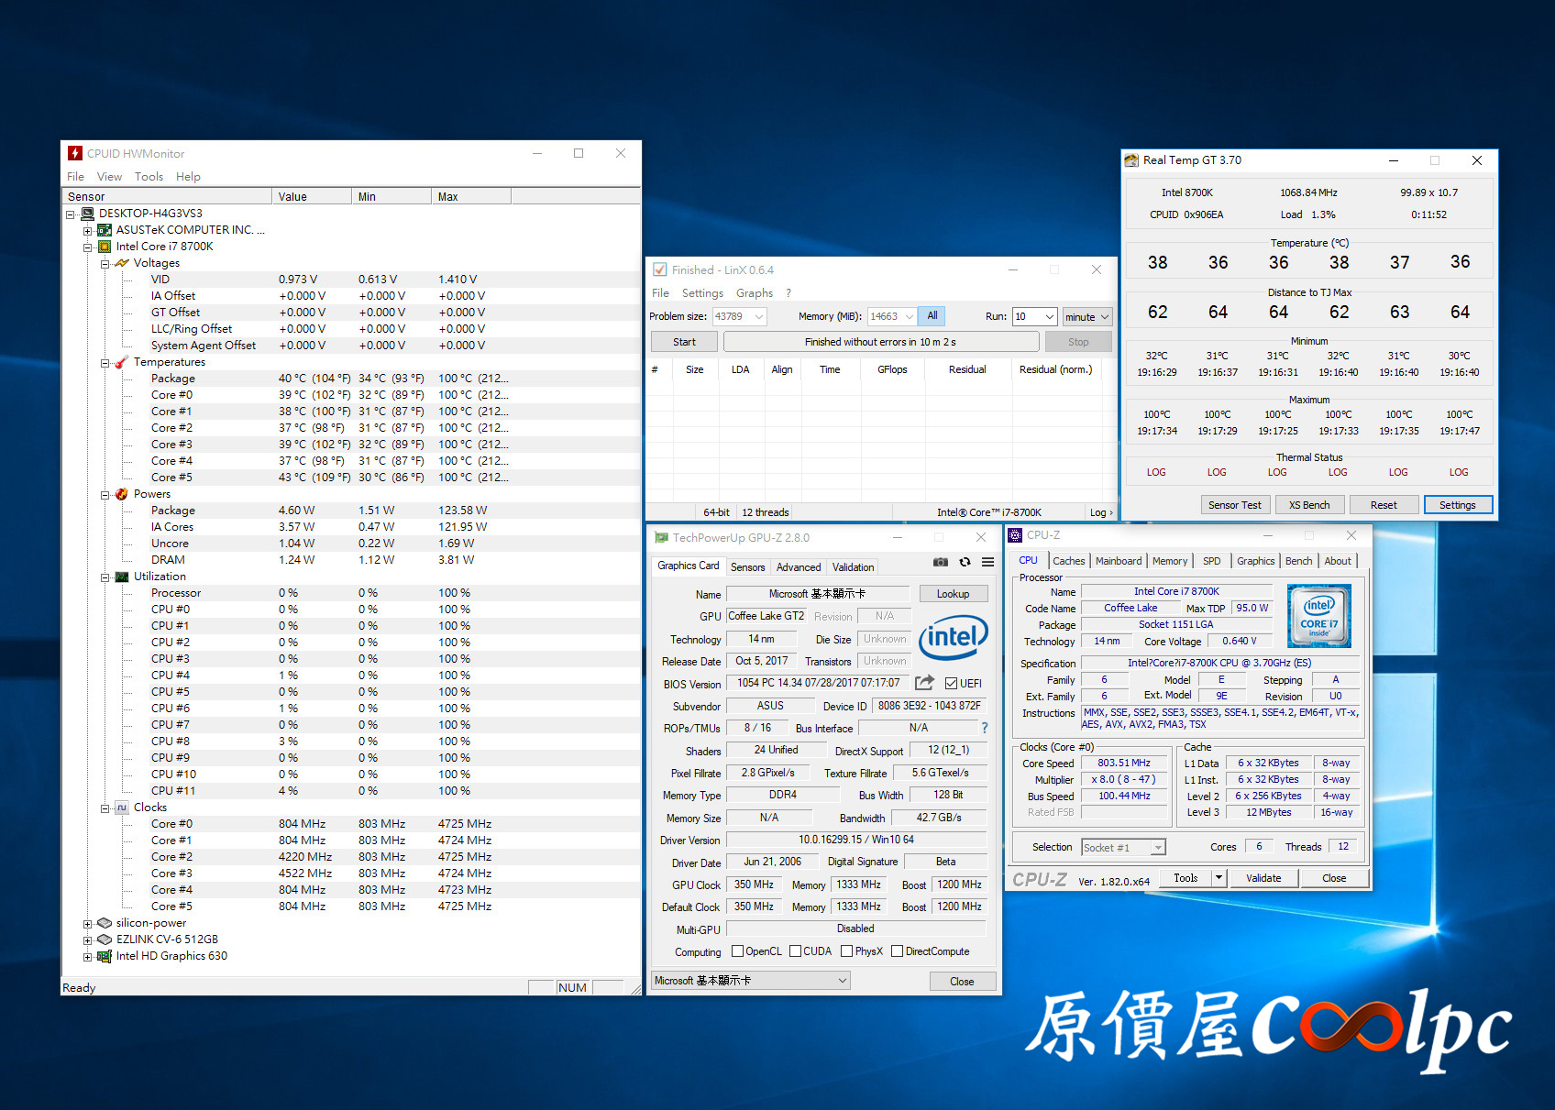The width and height of the screenshot is (1555, 1110).
Task: Click the bus interface question mark icon
Action: (x=985, y=728)
